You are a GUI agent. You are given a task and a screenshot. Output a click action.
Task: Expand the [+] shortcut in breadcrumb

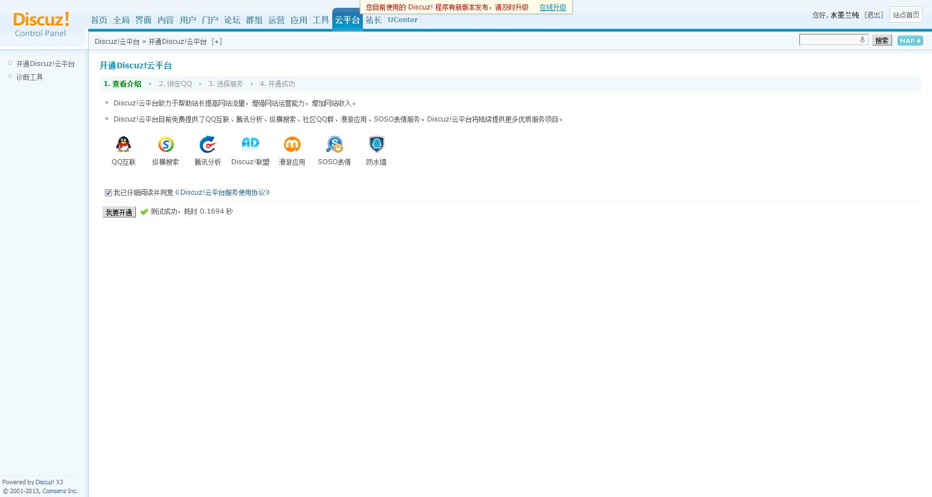coord(217,42)
